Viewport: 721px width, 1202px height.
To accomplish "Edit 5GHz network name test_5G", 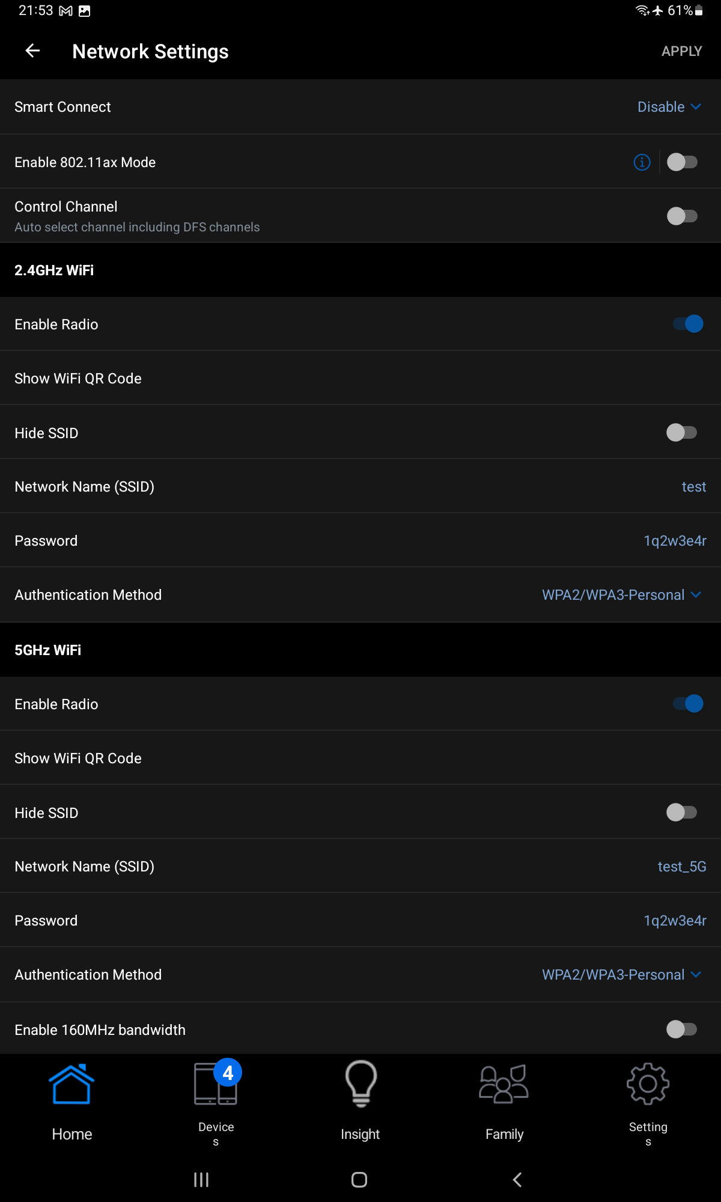I will point(681,867).
